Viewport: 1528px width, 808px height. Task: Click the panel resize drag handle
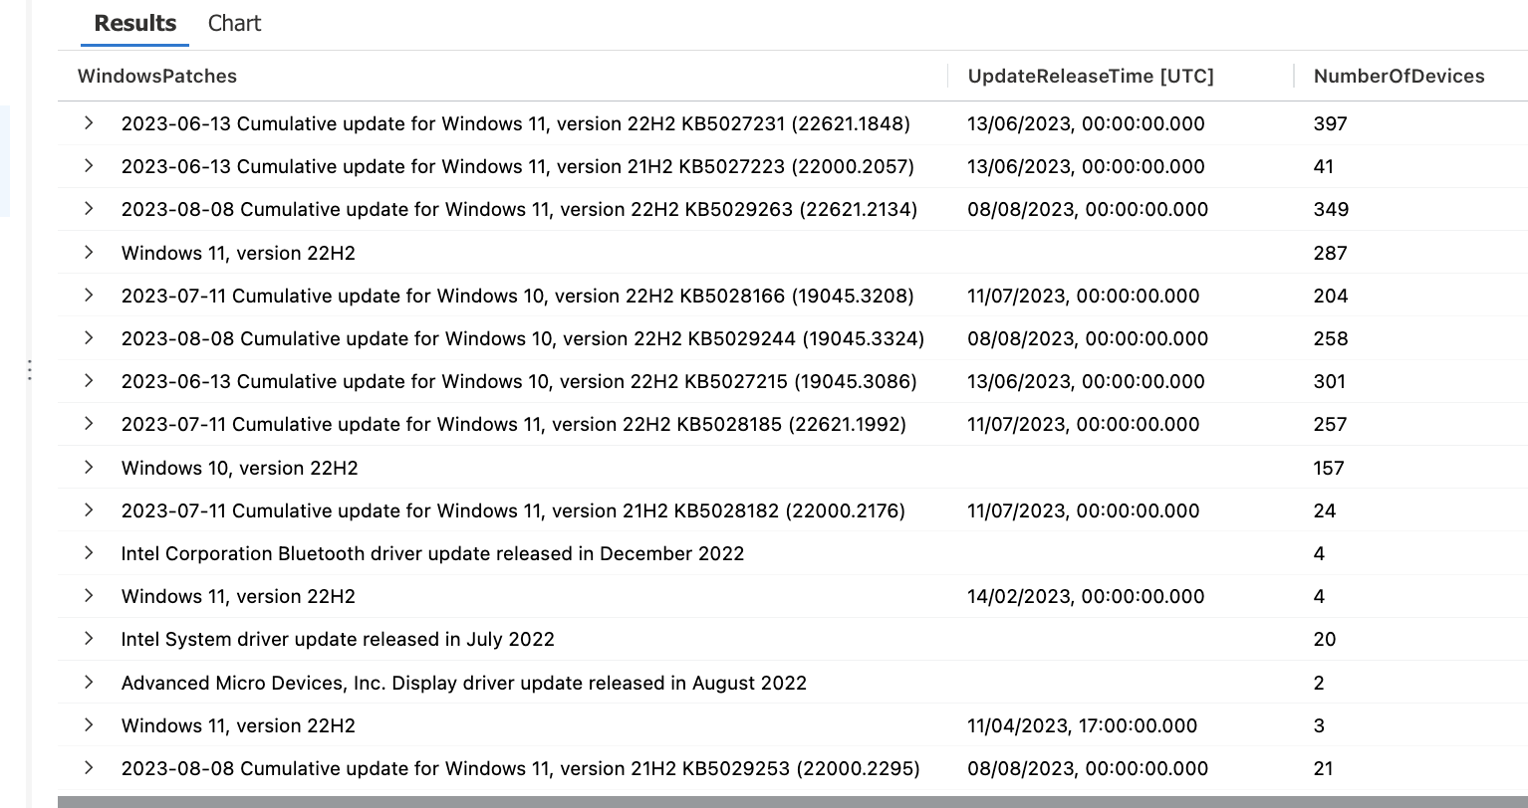coord(29,370)
